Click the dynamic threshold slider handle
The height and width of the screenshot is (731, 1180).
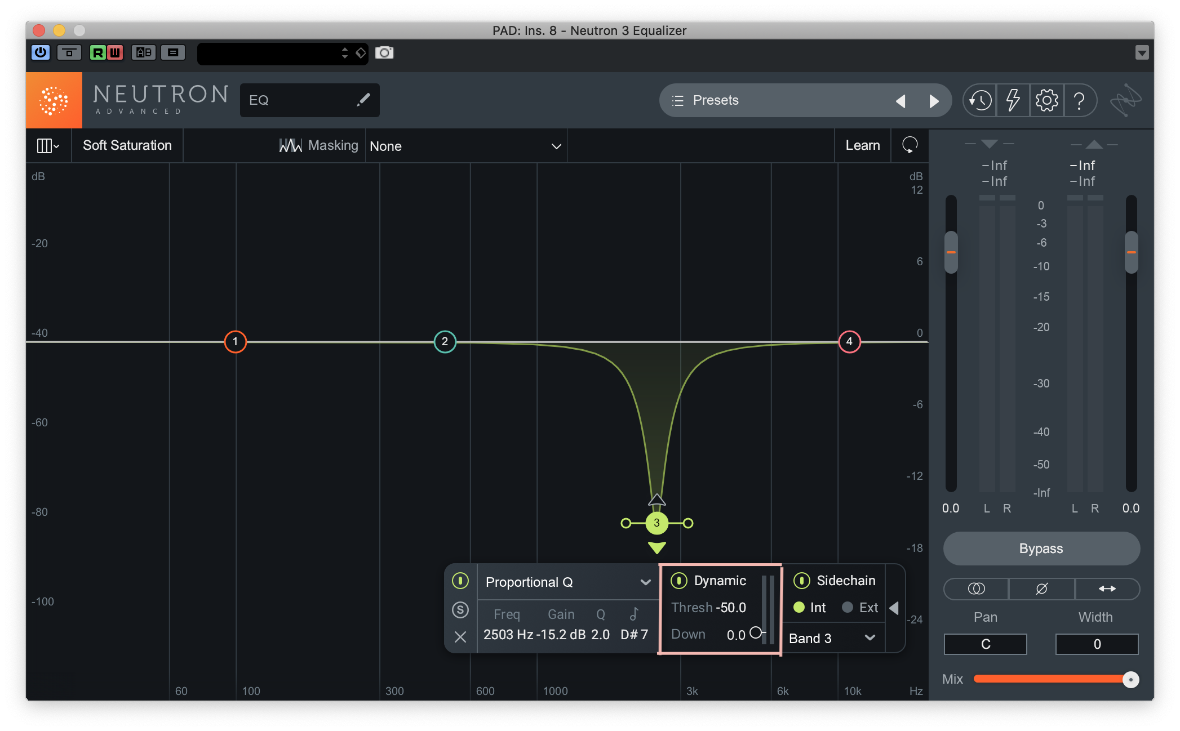[756, 632]
